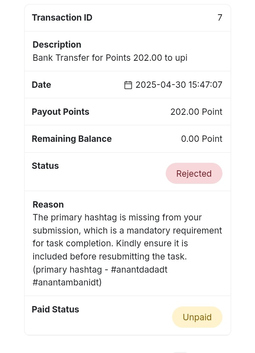Click the Status row label
This screenshot has width=255, height=353.
pyautogui.click(x=45, y=166)
